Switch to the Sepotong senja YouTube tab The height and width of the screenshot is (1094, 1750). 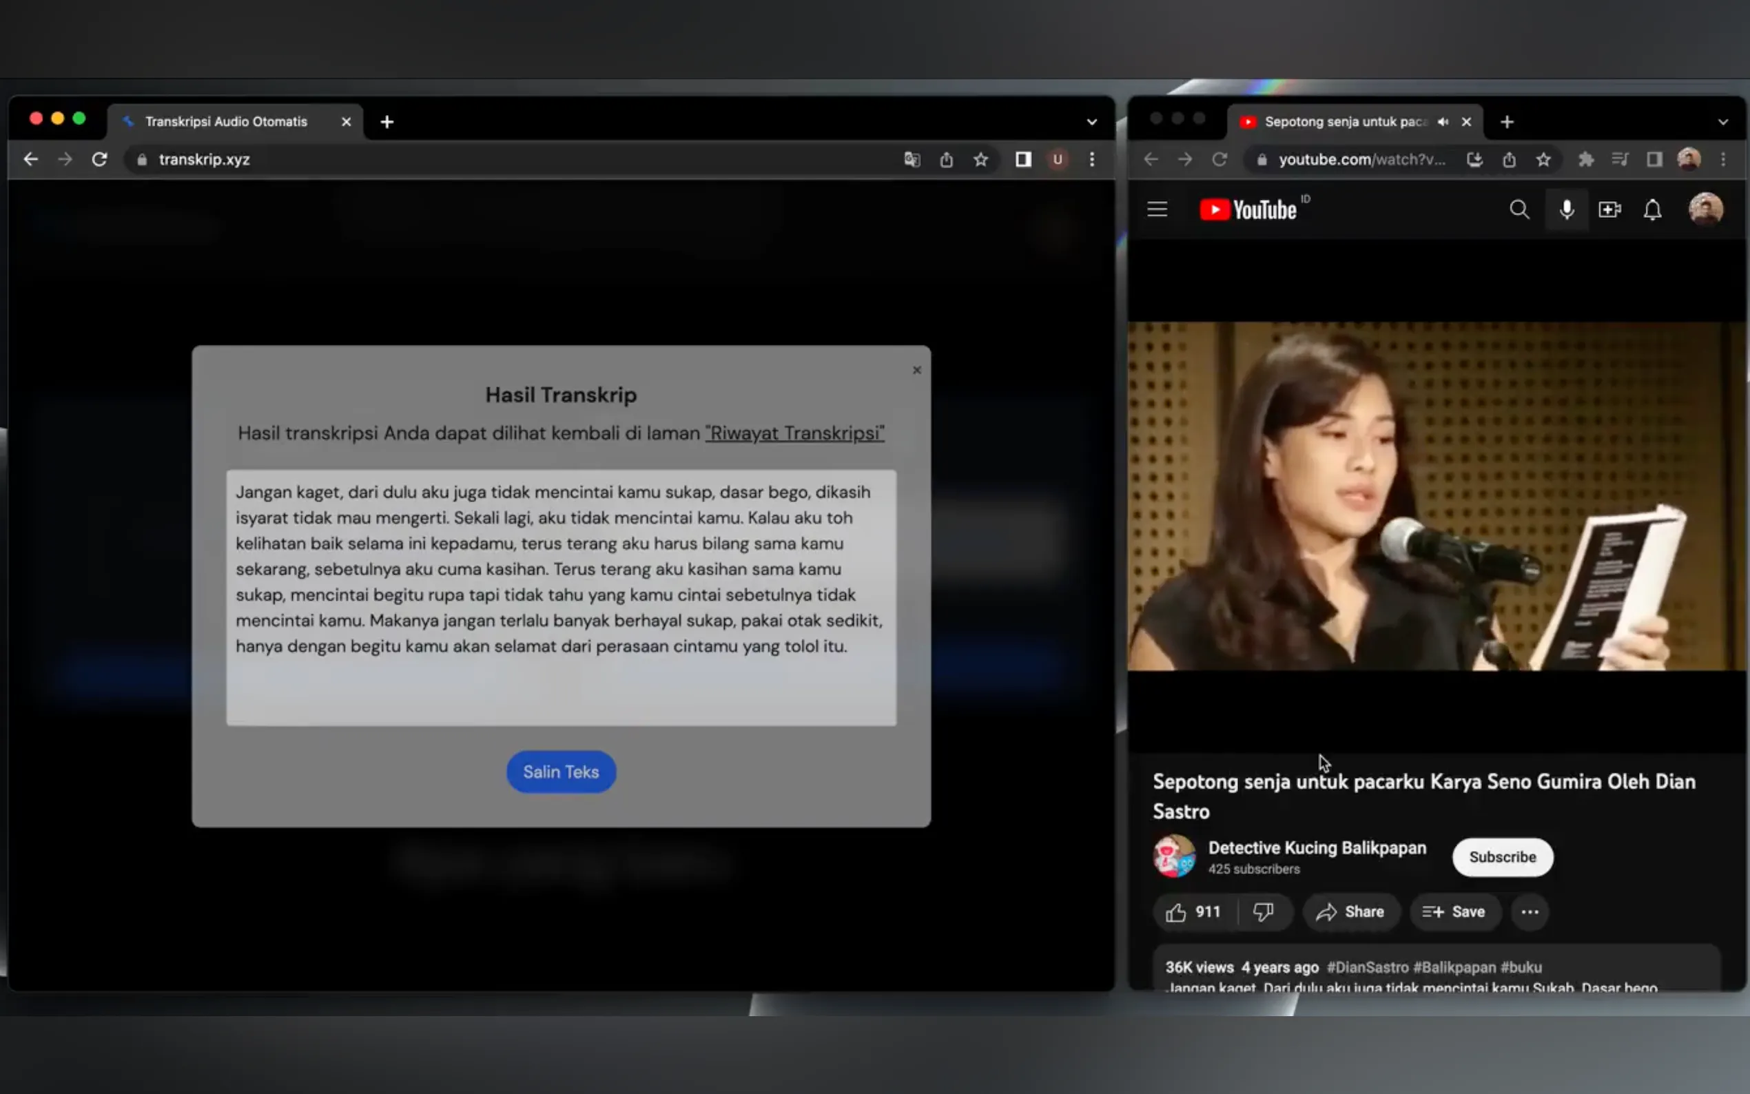(1344, 121)
